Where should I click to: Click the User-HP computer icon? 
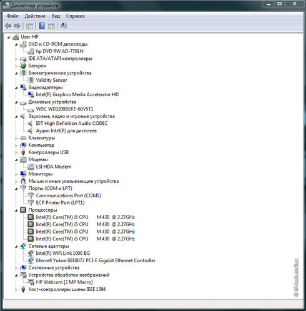coord(16,37)
